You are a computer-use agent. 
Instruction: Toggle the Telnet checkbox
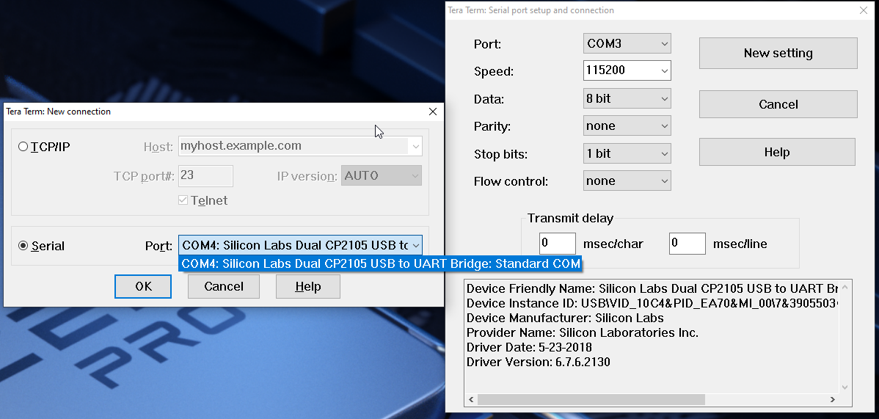183,200
